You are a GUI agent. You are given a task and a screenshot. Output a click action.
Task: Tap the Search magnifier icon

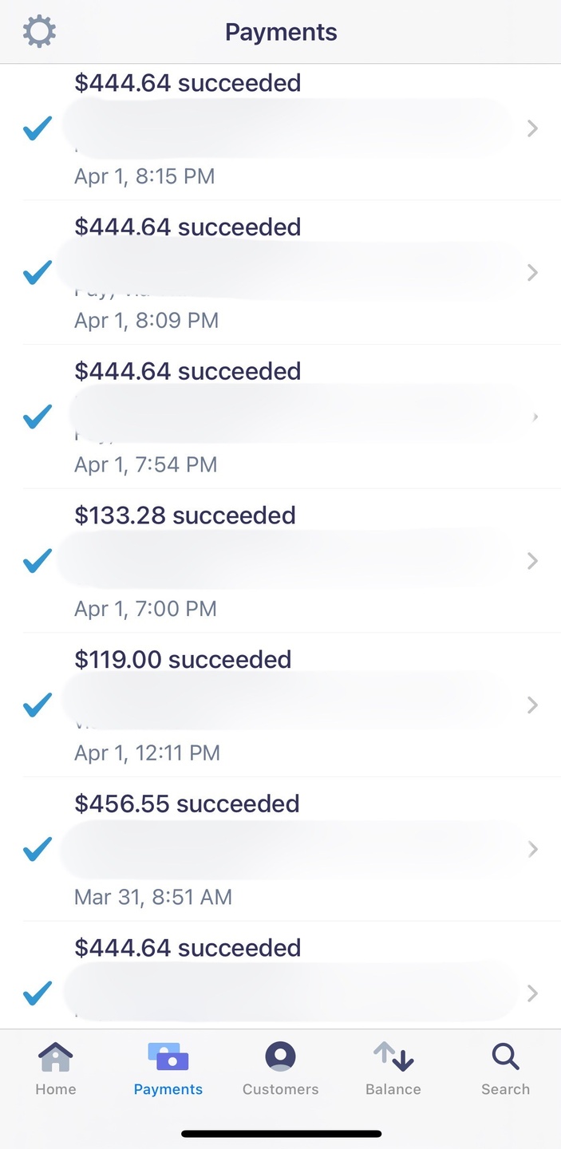pyautogui.click(x=505, y=1057)
